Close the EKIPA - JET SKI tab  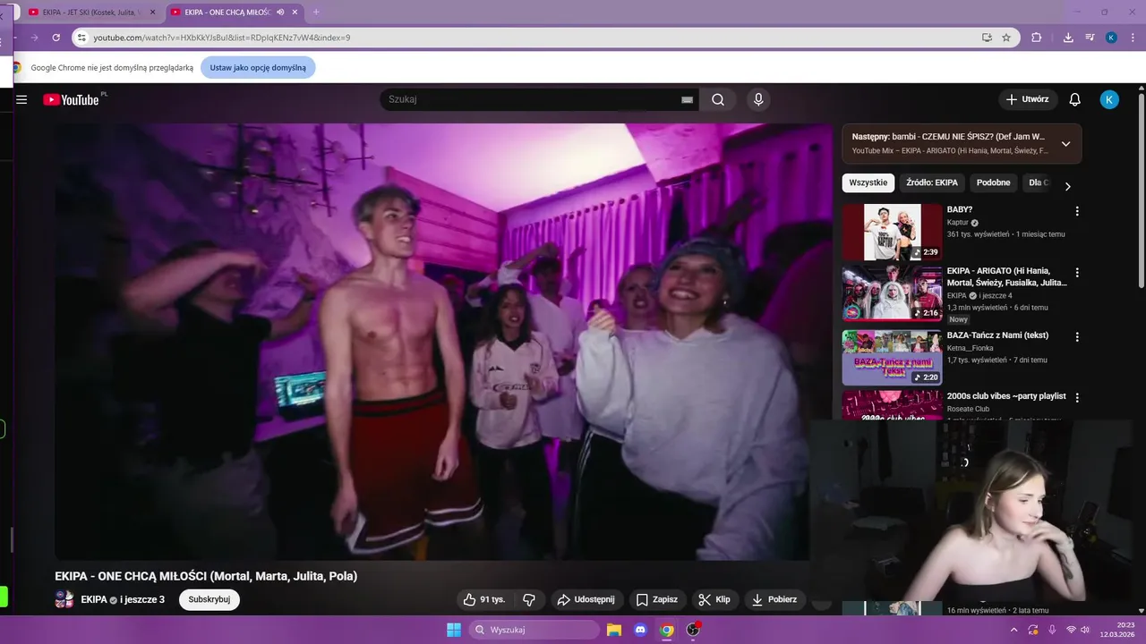[x=152, y=13]
